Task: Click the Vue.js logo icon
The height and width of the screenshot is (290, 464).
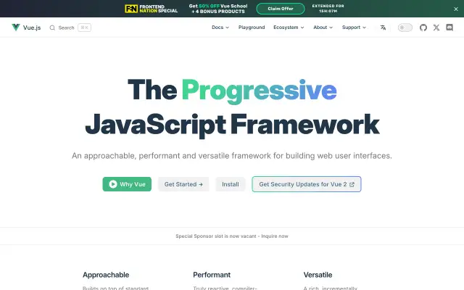Action: point(16,28)
